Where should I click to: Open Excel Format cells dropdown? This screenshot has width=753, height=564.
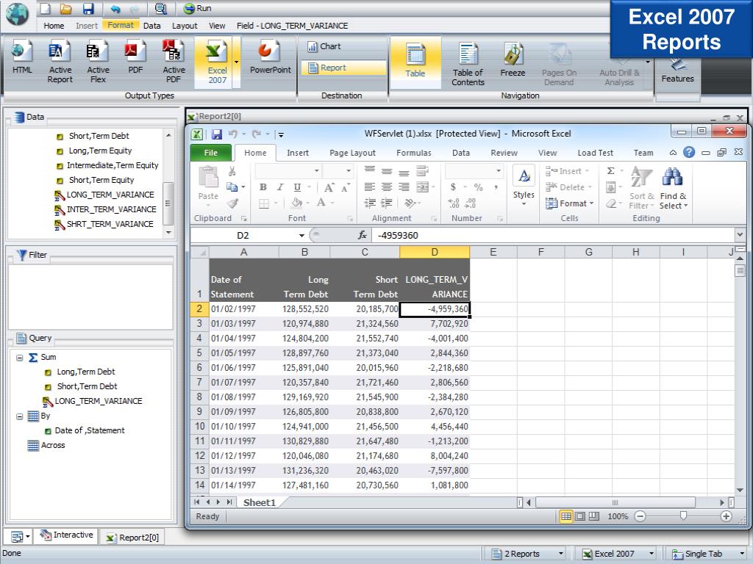click(570, 203)
